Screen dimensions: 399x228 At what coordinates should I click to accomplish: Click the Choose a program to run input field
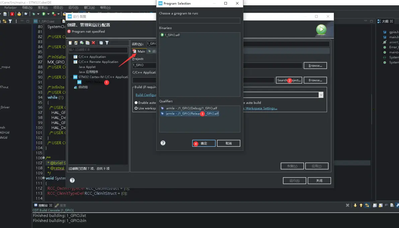point(199,20)
